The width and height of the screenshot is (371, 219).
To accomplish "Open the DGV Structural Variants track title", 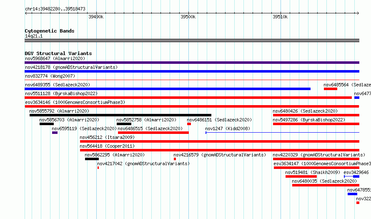I will [58, 53].
